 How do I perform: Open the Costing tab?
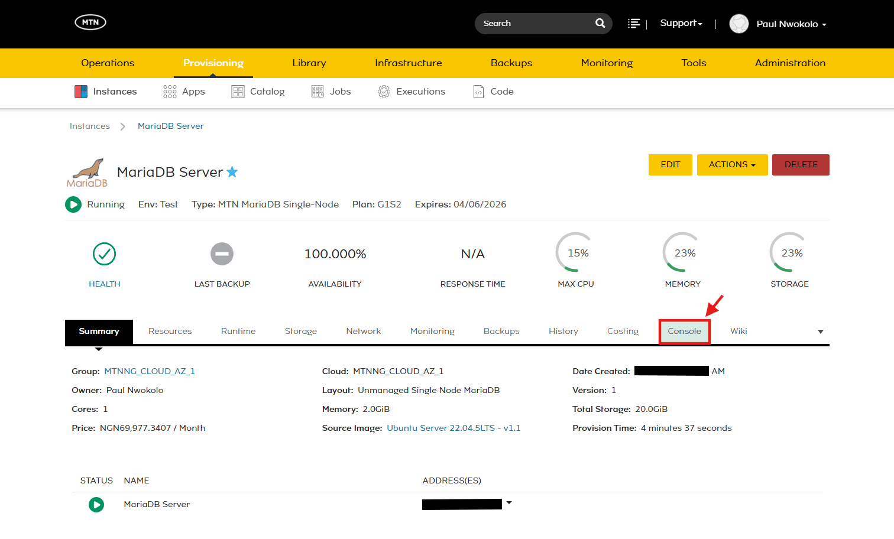(x=623, y=332)
